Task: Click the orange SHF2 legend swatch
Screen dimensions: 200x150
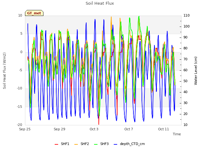Action: (x=76, y=144)
